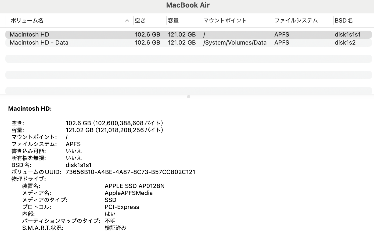This screenshot has height=246, width=374.
Task: Click the APPLE SSD AP0128N device name
Action: pyautogui.click(x=135, y=186)
